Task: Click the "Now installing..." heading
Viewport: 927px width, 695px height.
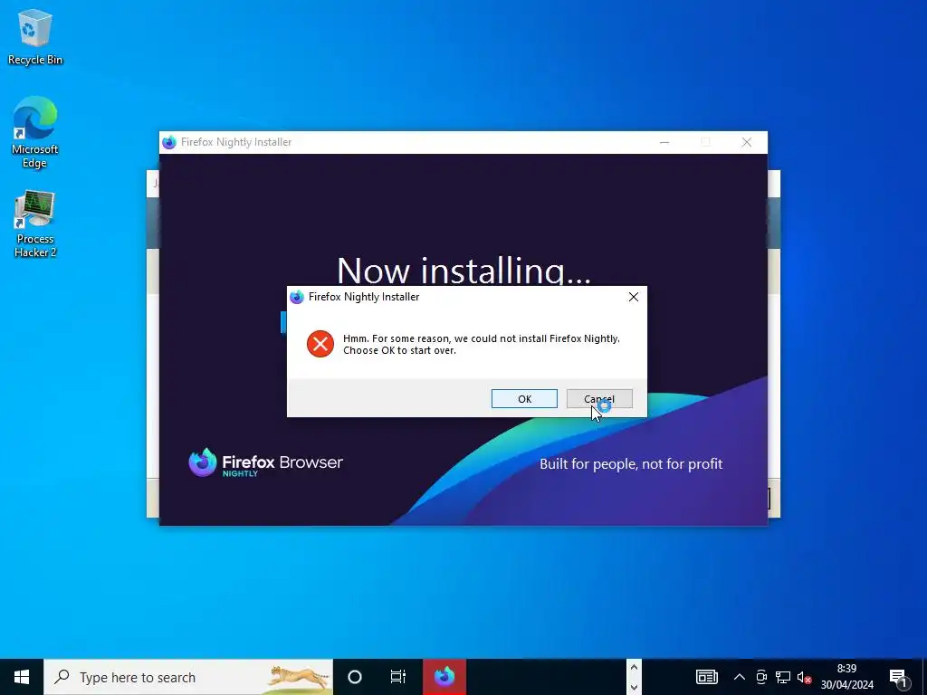Action: click(463, 270)
